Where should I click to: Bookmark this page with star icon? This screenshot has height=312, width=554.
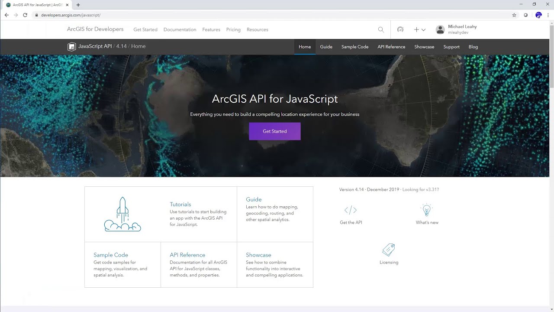coord(514,15)
